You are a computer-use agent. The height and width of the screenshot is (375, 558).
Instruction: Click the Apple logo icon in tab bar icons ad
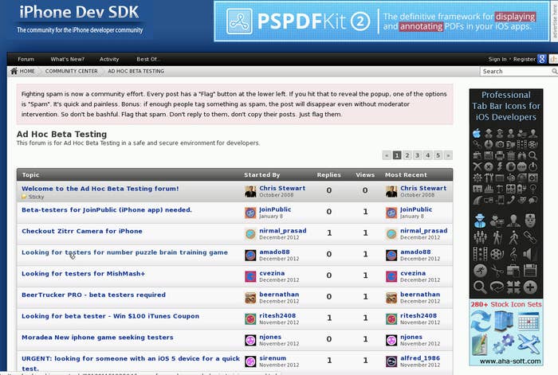tap(477, 133)
